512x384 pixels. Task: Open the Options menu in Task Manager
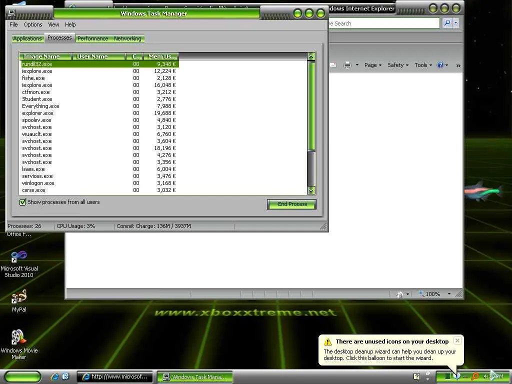point(33,24)
